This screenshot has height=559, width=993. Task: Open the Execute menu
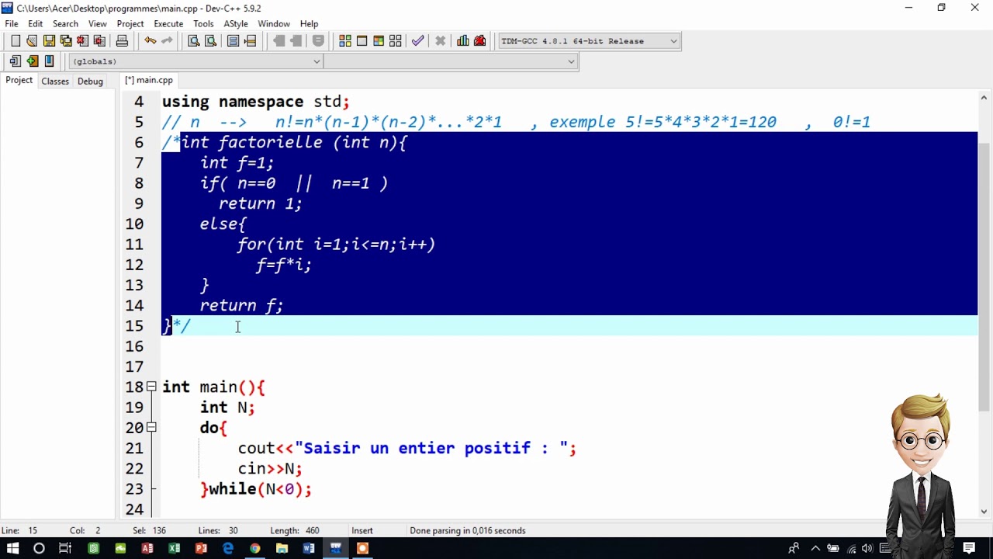click(168, 24)
